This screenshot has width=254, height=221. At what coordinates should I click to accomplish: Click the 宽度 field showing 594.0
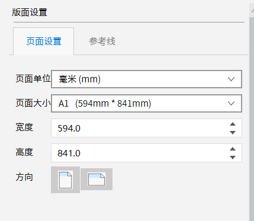[x=146, y=128]
